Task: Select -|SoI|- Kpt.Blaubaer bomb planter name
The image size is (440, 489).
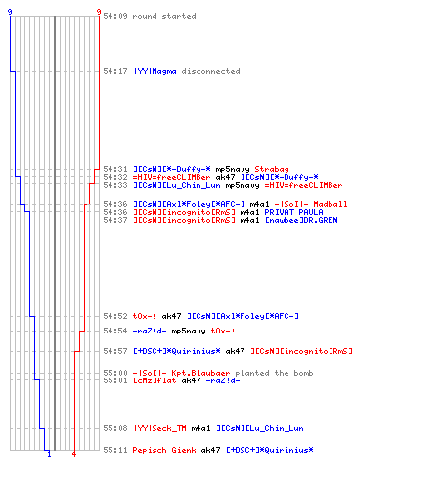Action: click(181, 373)
